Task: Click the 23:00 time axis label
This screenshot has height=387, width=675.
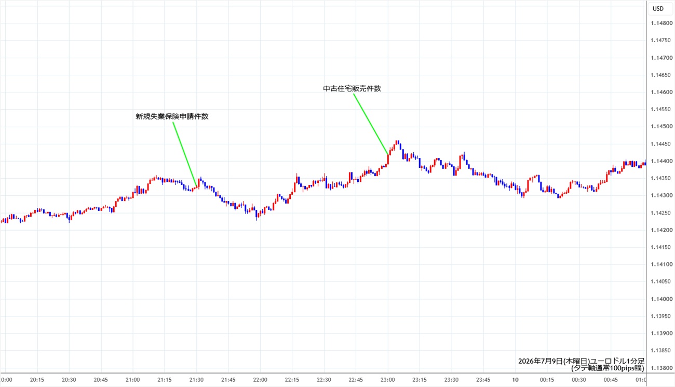Action: (x=388, y=380)
